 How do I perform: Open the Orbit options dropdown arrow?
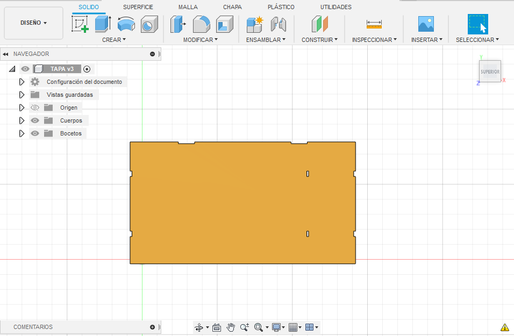pyautogui.click(x=207, y=327)
